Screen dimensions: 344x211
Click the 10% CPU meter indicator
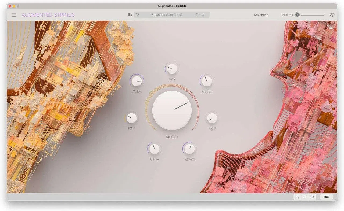(x=326, y=197)
